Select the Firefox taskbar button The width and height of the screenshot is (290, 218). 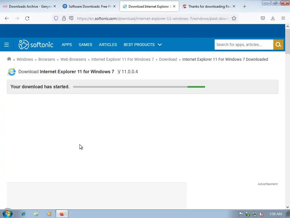click(x=62, y=214)
